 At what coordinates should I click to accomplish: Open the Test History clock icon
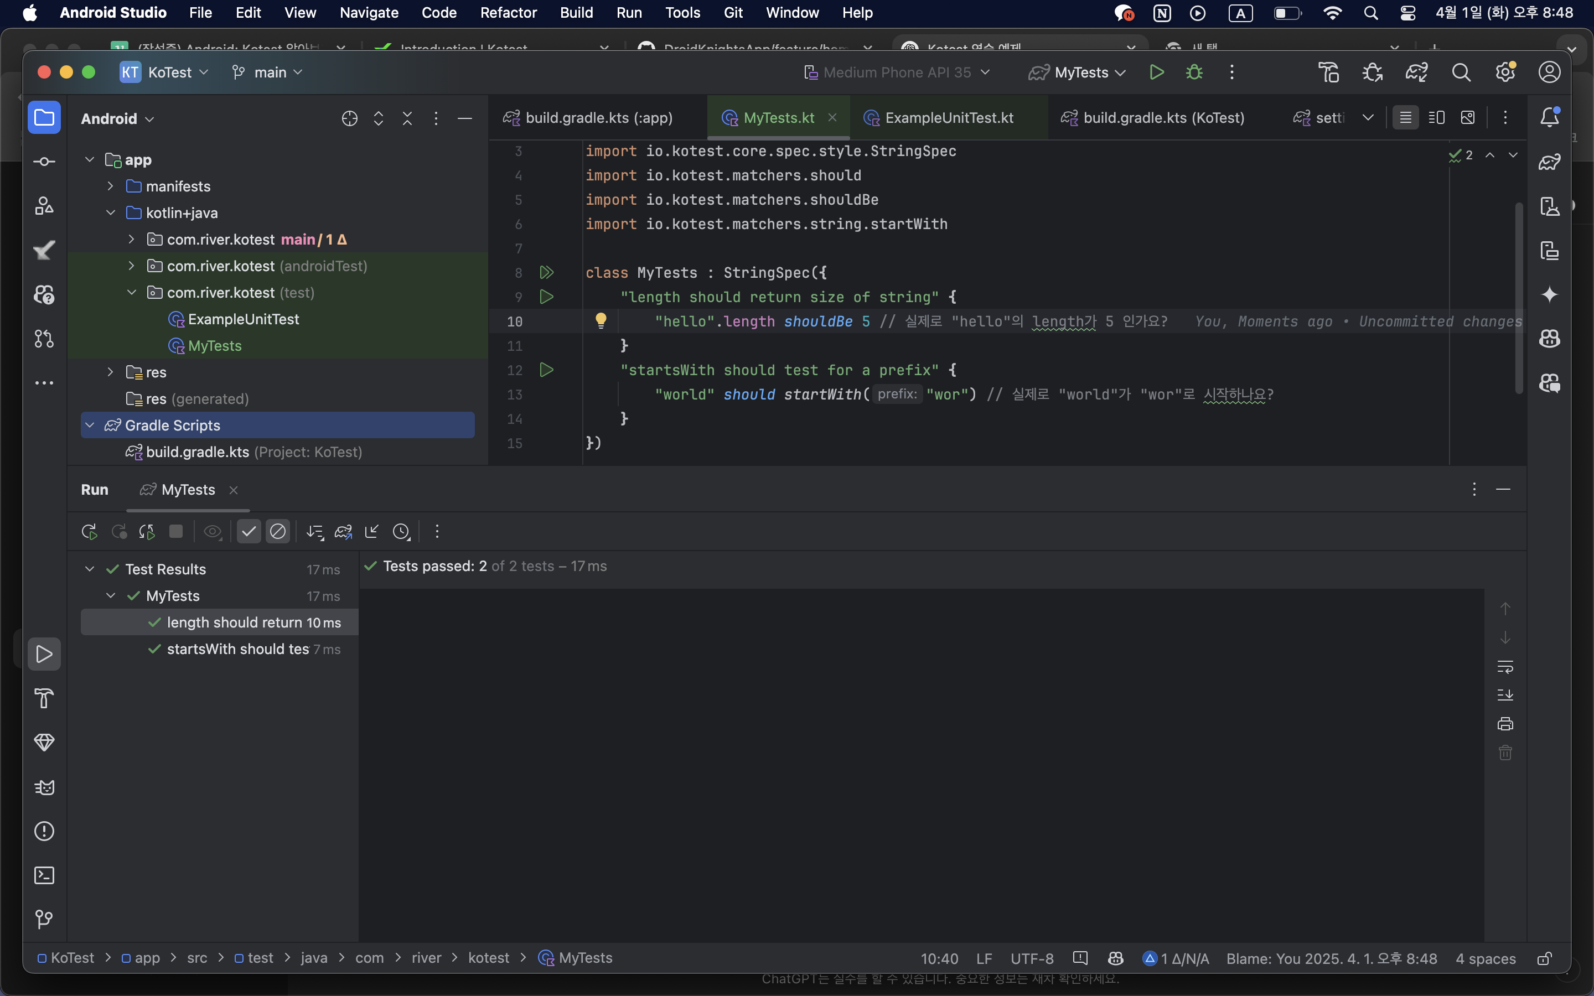[x=401, y=532]
